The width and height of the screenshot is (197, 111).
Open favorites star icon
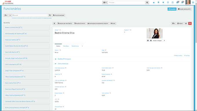point(163,2)
